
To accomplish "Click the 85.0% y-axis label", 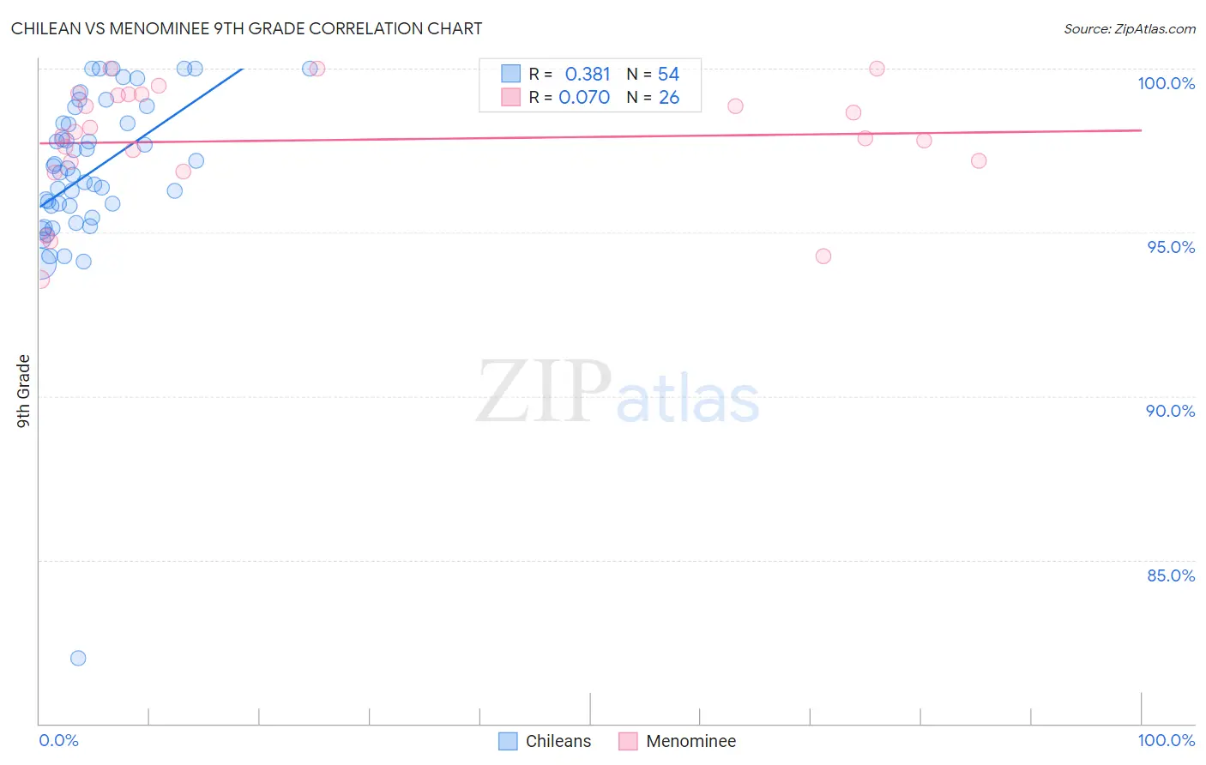I will pos(1171,575).
